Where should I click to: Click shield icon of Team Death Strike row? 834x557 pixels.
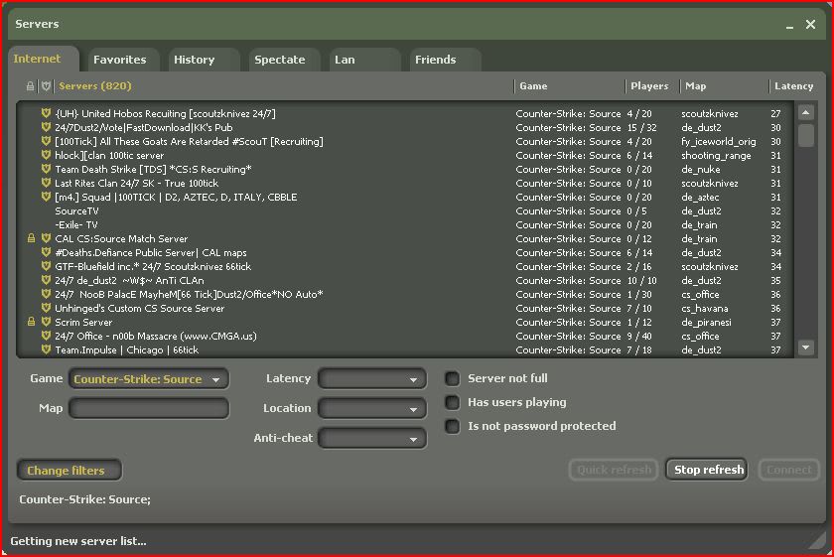click(x=47, y=169)
